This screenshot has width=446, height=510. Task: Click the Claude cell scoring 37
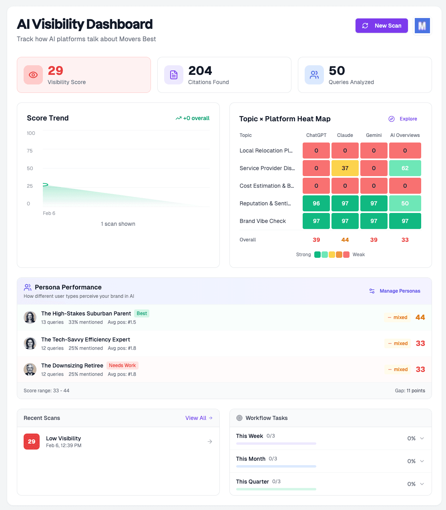click(x=345, y=168)
